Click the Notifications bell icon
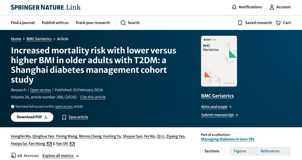 234,7
